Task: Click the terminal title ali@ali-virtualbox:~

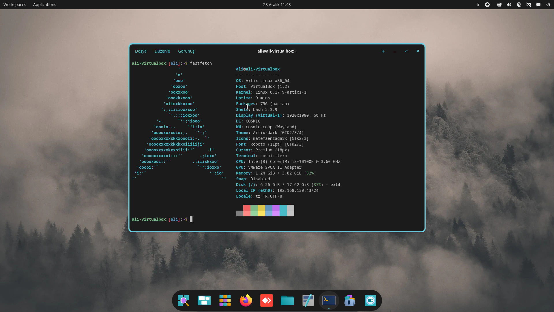Action: (x=277, y=51)
